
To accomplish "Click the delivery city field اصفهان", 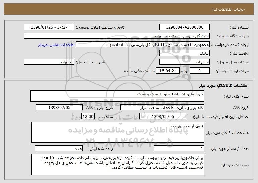I will click(49, 62).
